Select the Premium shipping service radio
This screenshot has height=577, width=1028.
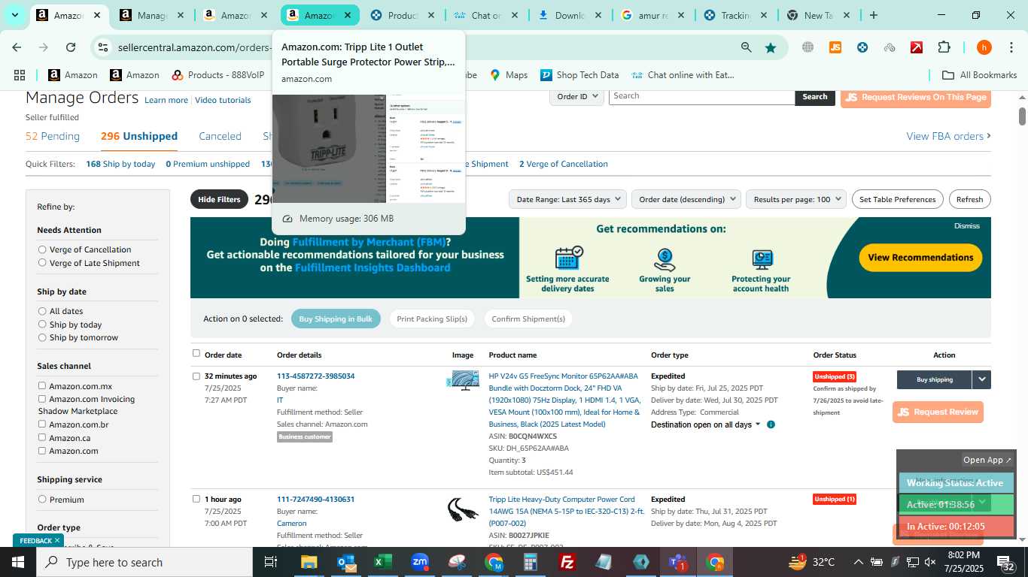coord(42,500)
